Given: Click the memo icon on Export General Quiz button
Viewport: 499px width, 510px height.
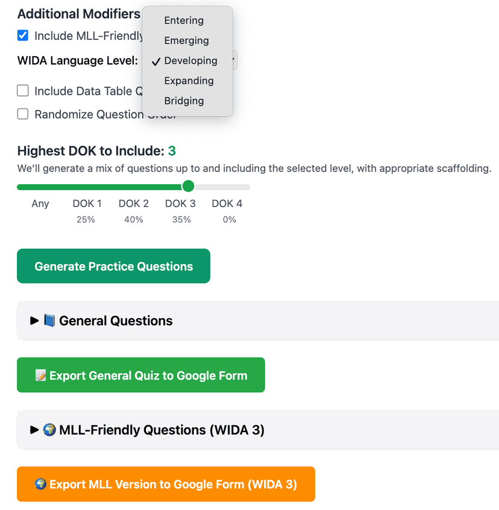Looking at the screenshot, I should click(x=40, y=375).
